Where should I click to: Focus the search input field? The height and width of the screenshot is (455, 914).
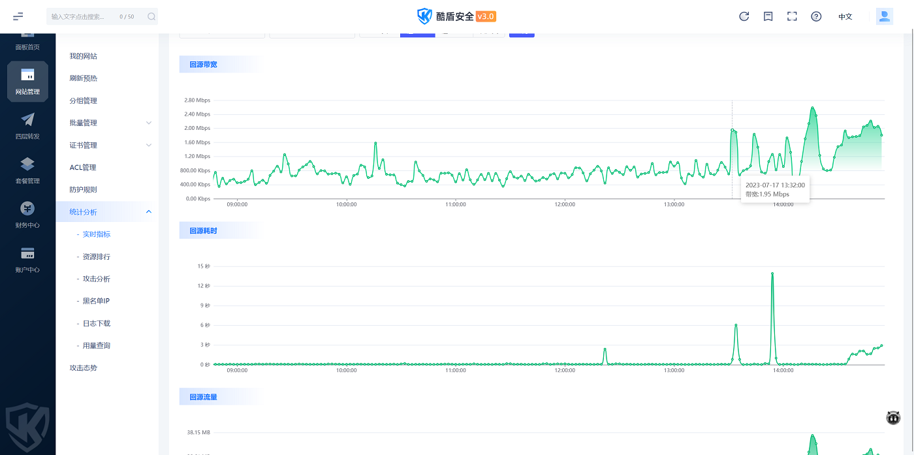coord(84,16)
